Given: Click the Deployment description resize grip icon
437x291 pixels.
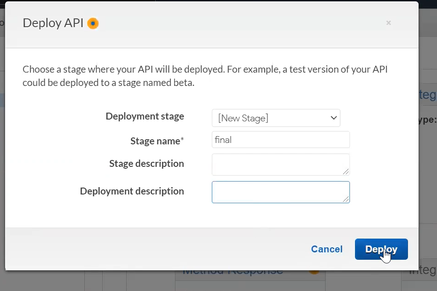Looking at the screenshot, I should [x=346, y=199].
